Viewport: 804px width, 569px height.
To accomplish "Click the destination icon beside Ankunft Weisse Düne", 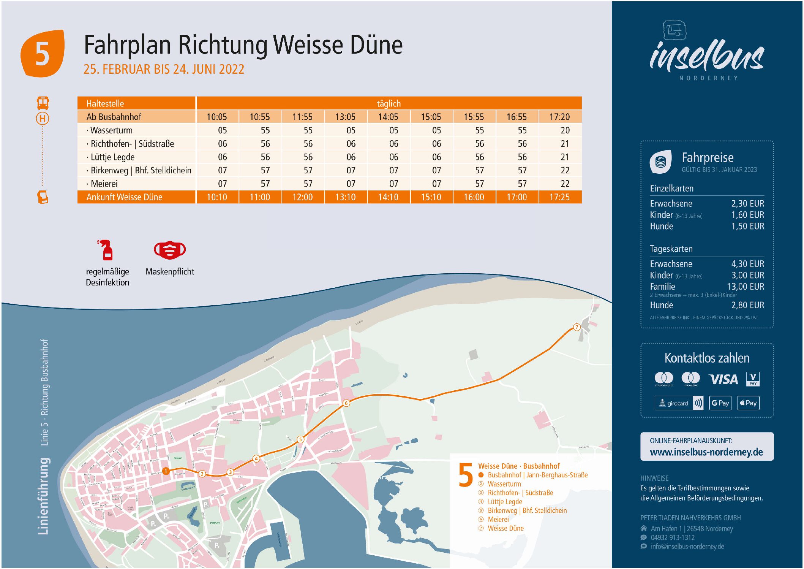I will click(x=43, y=197).
